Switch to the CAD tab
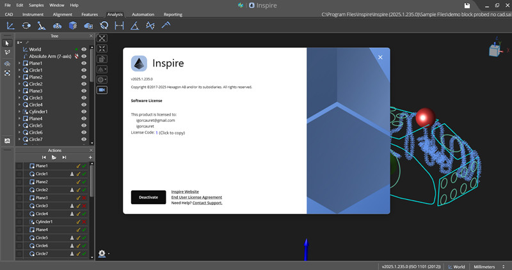 9,14
